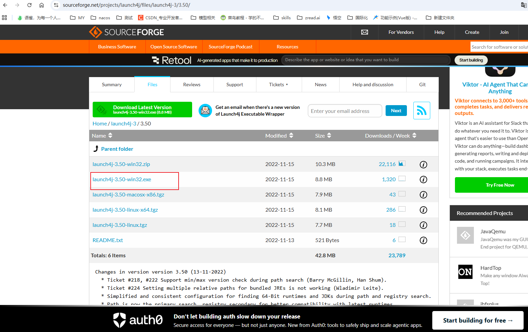Click the Search for software field
Image resolution: width=528 pixels, height=332 pixels.
click(499, 47)
